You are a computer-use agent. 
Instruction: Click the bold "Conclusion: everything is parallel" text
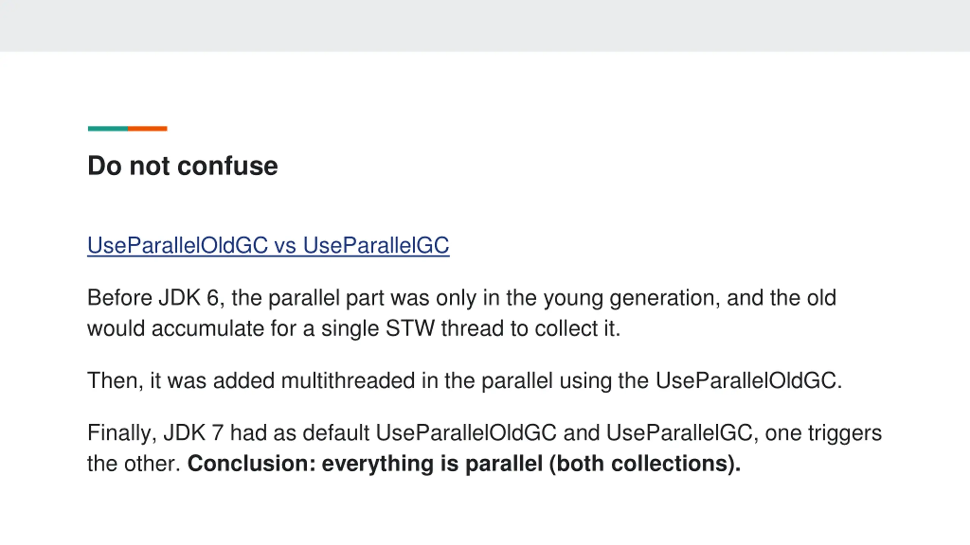click(x=365, y=463)
